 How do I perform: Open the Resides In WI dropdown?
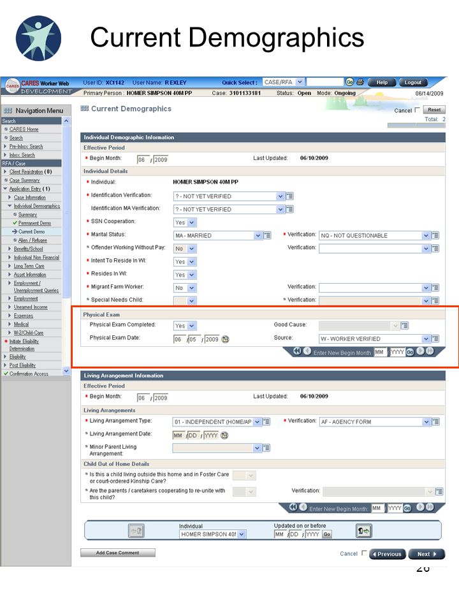coord(192,275)
